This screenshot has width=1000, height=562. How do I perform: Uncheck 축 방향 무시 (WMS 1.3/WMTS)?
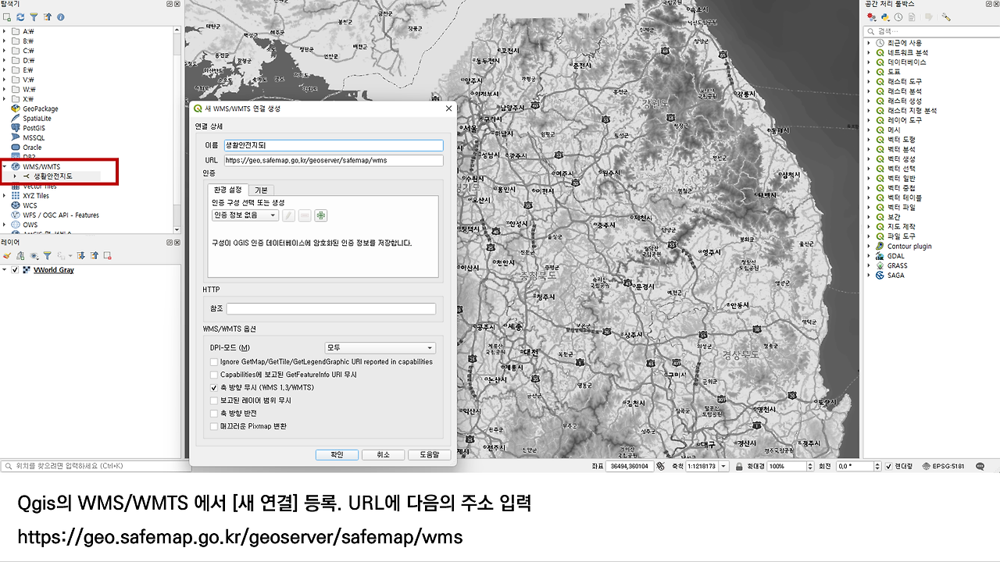(x=214, y=387)
